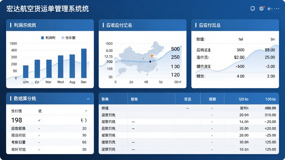
Task: Click the "-3.00" value in right panel
Action: click(x=270, y=67)
